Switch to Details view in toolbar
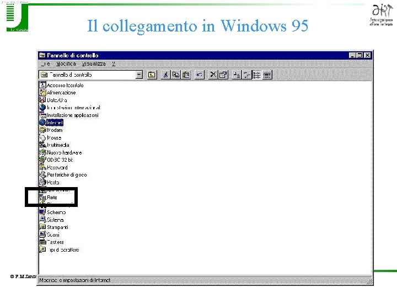 267,74
